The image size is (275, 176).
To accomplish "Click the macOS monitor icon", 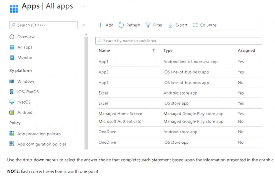I will pyautogui.click(x=12, y=102).
